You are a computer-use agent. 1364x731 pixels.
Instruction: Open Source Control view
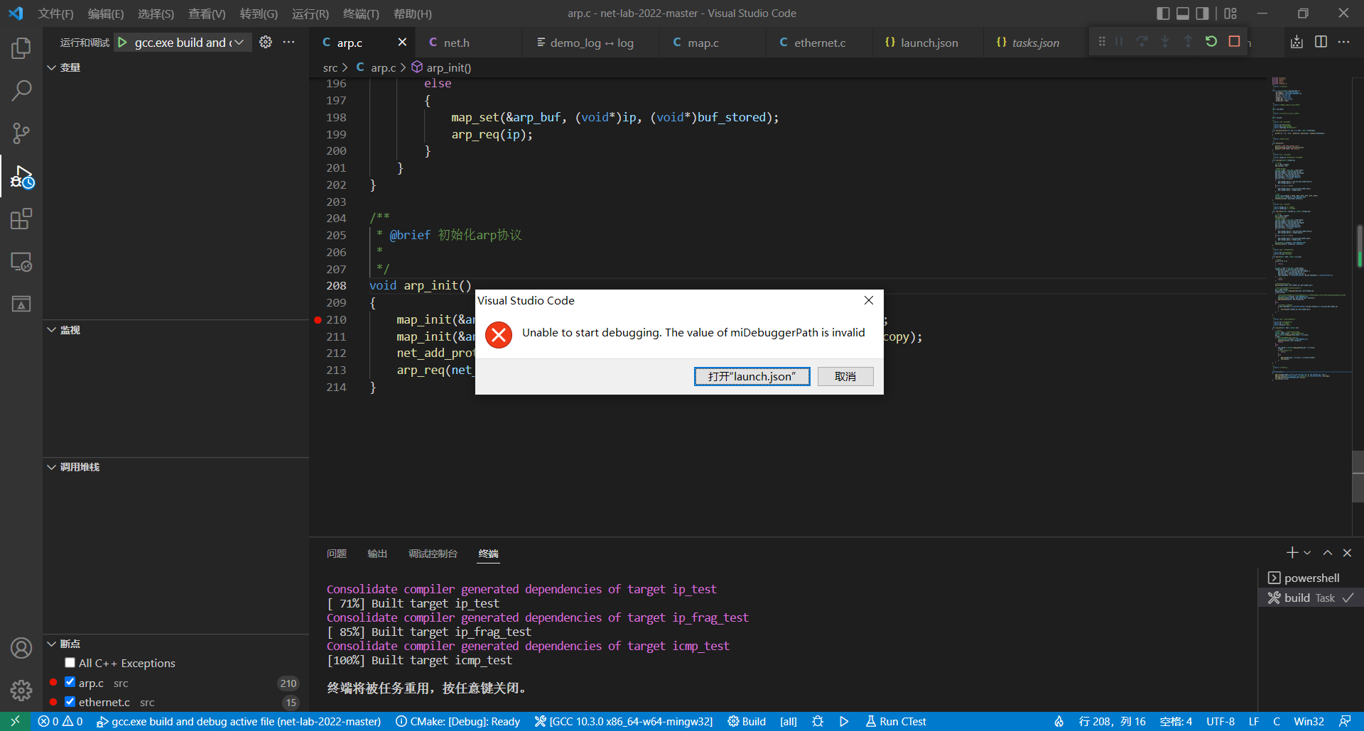click(x=21, y=133)
